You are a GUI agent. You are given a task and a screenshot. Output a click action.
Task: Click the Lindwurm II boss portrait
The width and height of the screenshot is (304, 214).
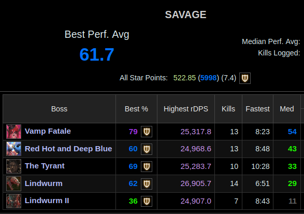coord(13,201)
